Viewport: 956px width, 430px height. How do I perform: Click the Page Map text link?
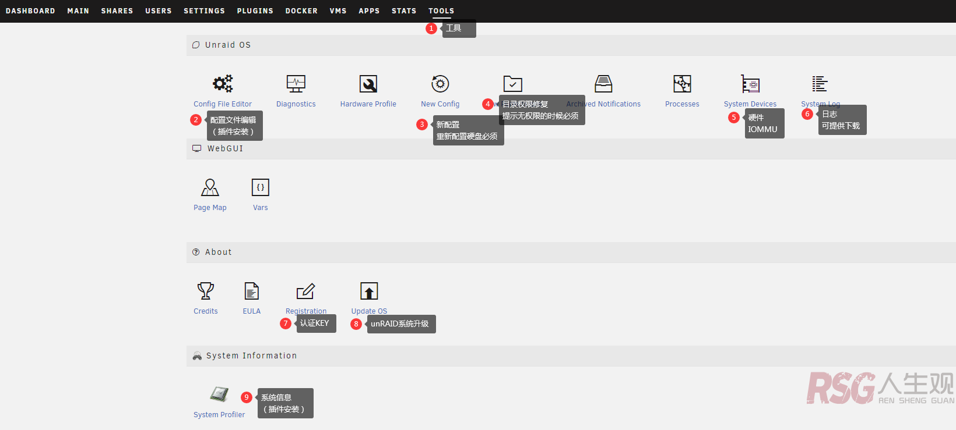coord(210,208)
